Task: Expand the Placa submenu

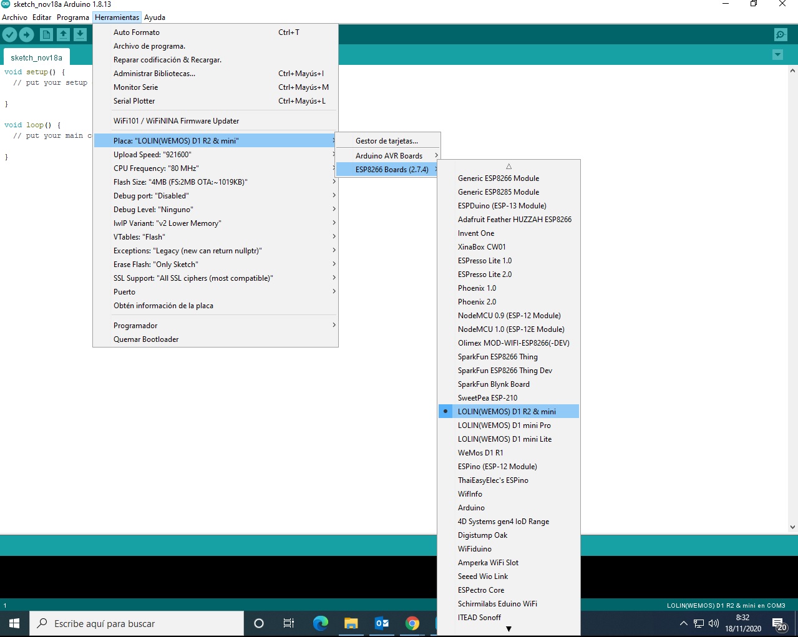Action: tap(216, 141)
